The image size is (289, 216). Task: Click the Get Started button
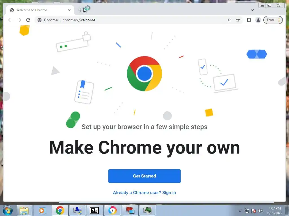click(x=144, y=176)
